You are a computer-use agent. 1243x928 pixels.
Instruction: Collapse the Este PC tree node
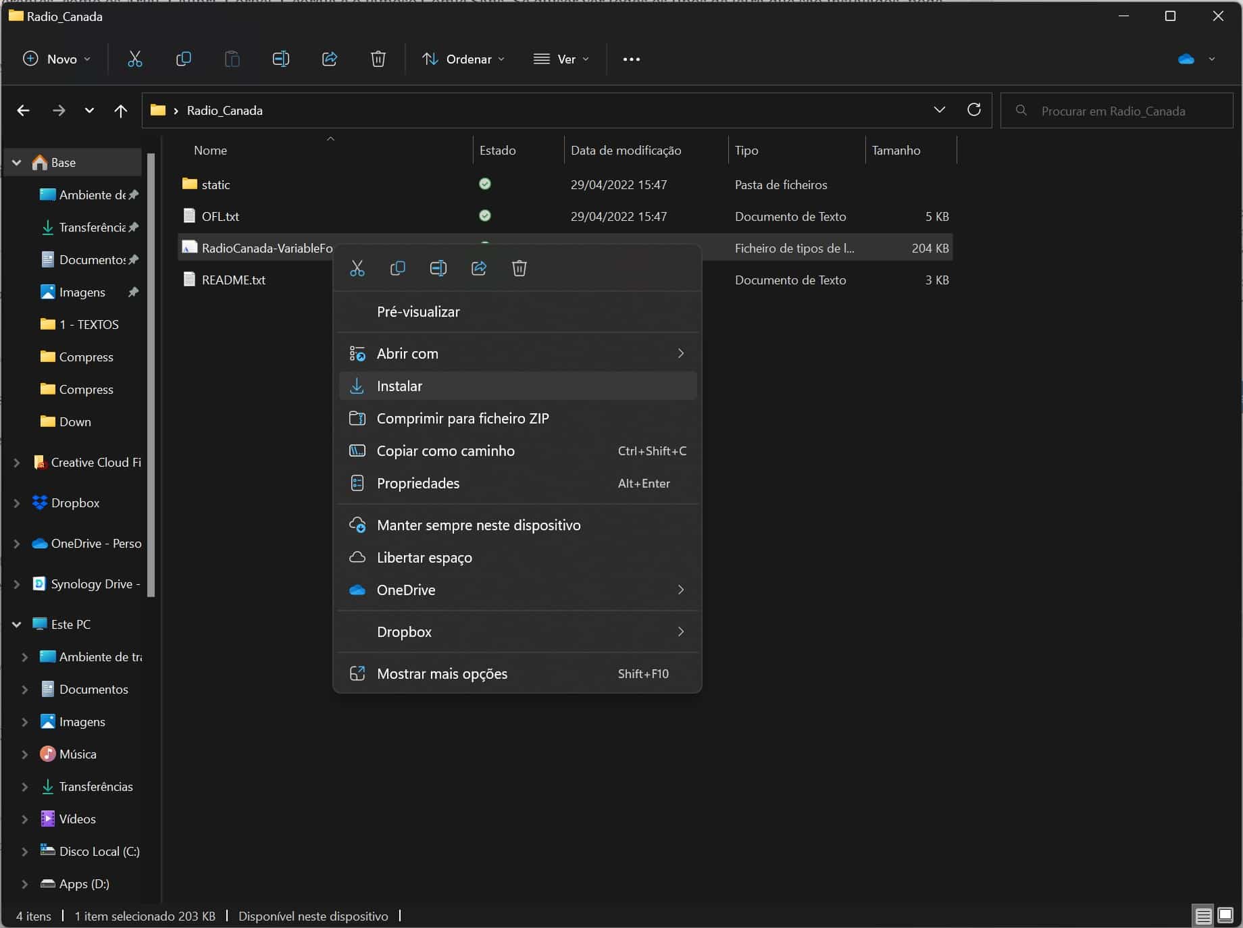click(x=17, y=625)
